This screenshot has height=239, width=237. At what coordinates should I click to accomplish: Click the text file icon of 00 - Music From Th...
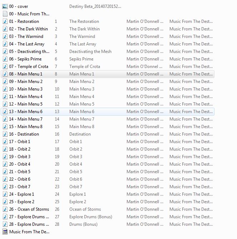tap(5, 14)
